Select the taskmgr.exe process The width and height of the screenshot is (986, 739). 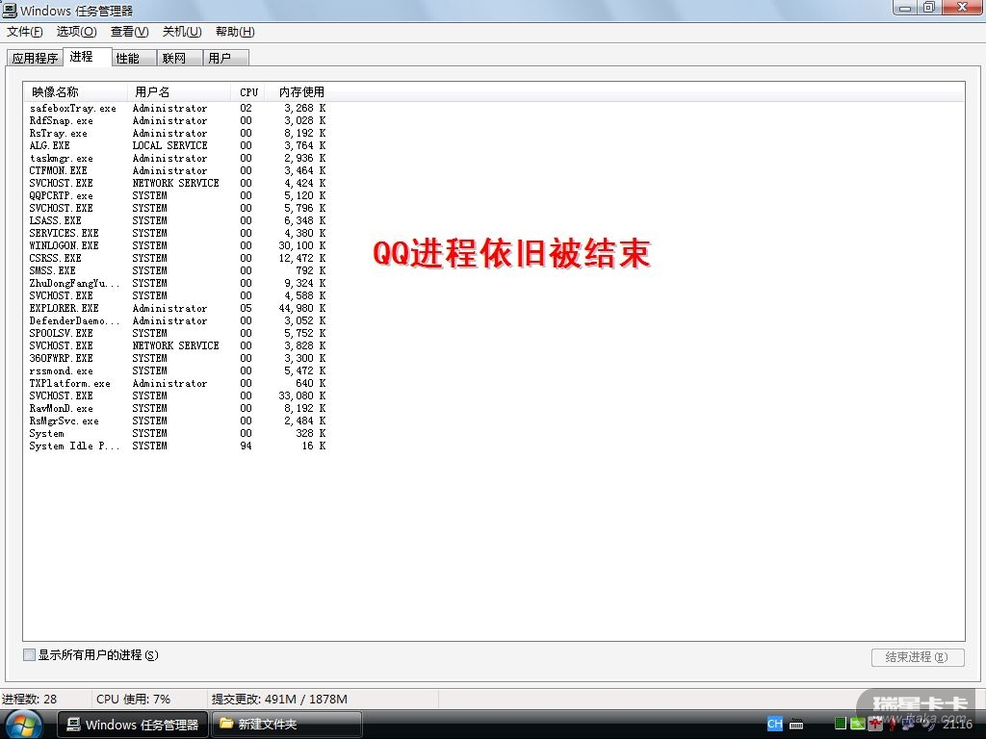(177, 159)
